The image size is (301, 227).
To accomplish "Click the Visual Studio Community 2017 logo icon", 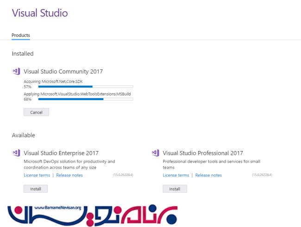I will tap(16, 71).
